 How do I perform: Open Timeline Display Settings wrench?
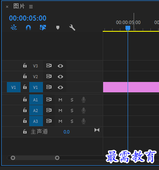pyautogui.click(x=72, y=27)
